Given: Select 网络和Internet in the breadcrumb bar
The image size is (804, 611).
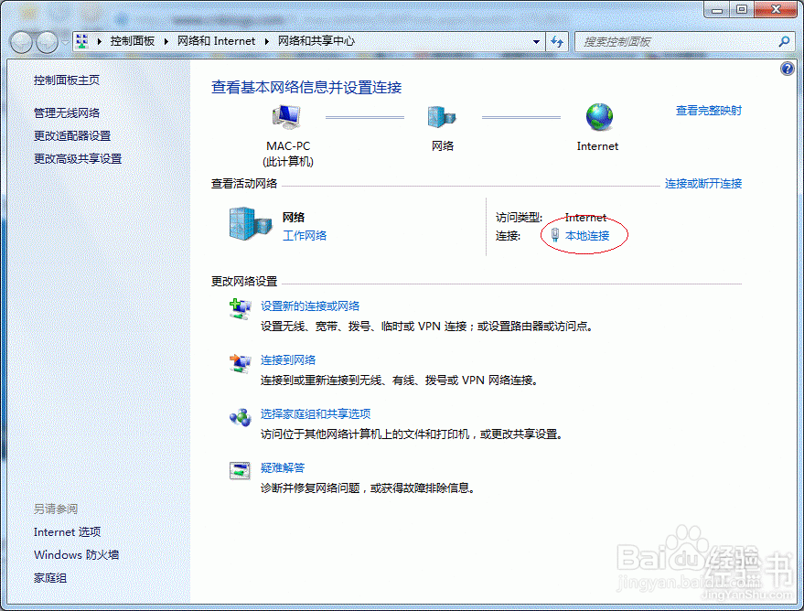Looking at the screenshot, I should click(217, 41).
